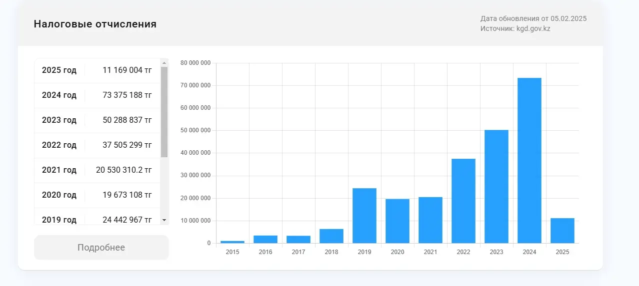Click the Подробнее button
The image size is (639, 286).
(x=101, y=248)
